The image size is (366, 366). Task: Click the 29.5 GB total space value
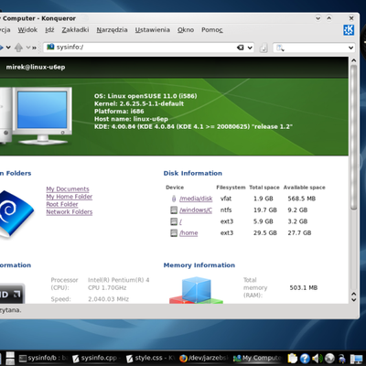[x=265, y=233]
